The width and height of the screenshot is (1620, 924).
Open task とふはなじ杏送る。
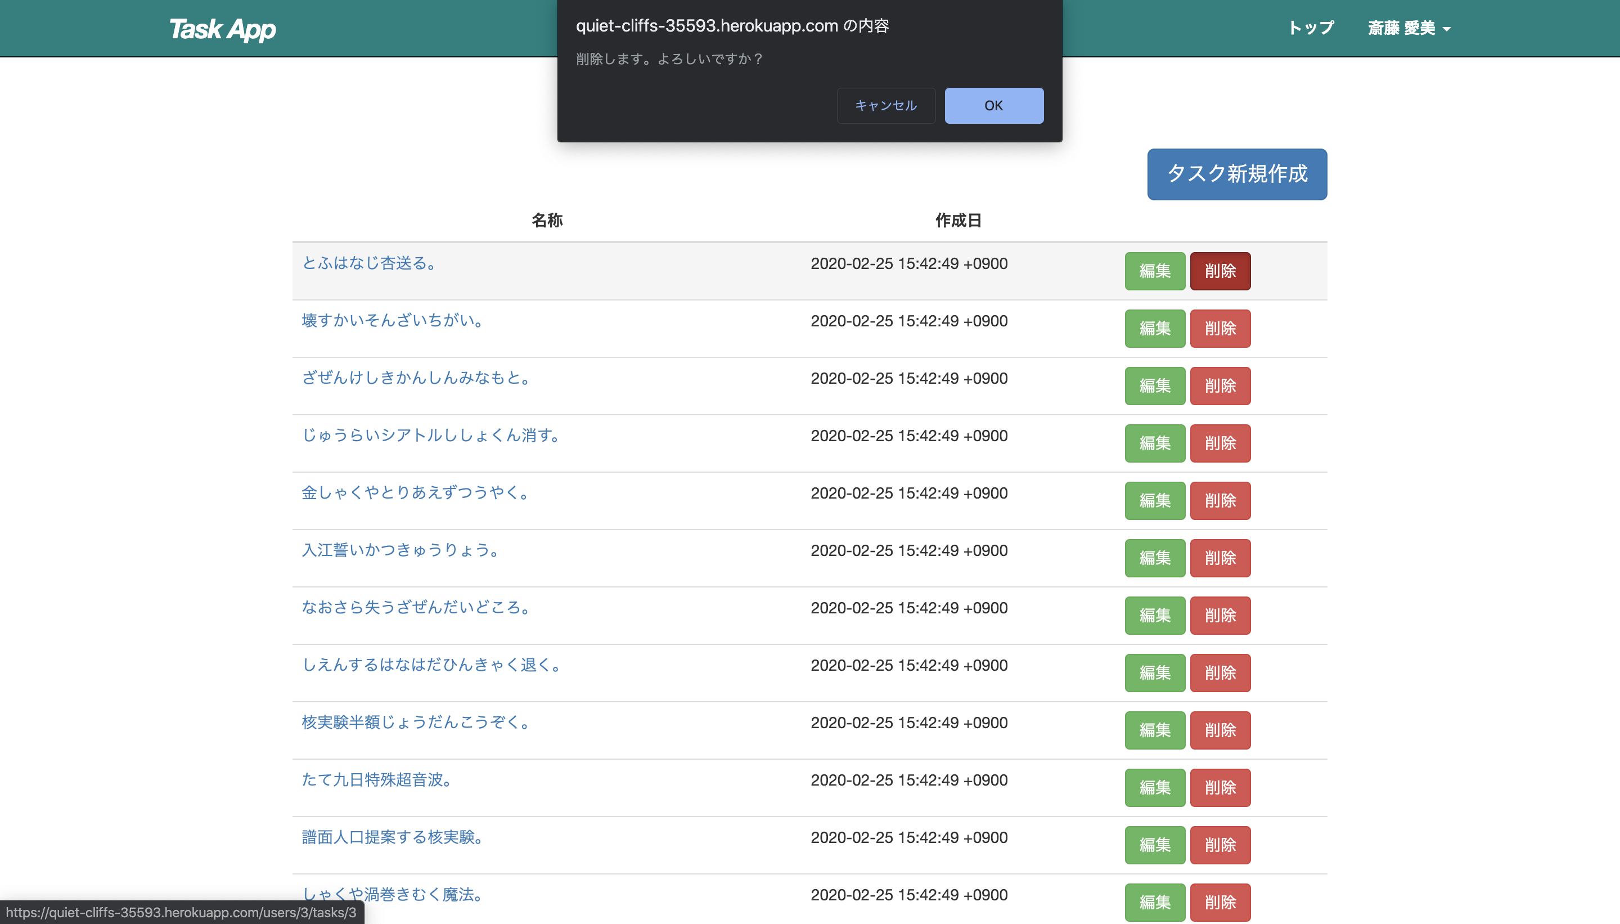(370, 263)
